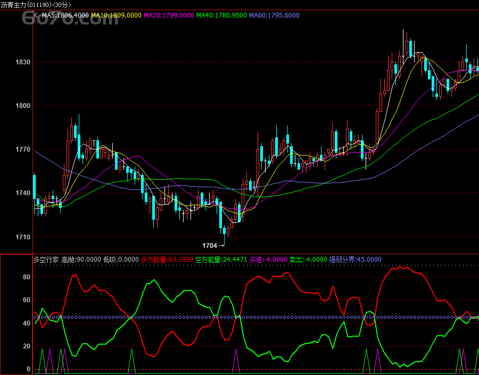Click the 强弱分界:45.0000 label
Screen dimensions: 479x375
point(356,260)
